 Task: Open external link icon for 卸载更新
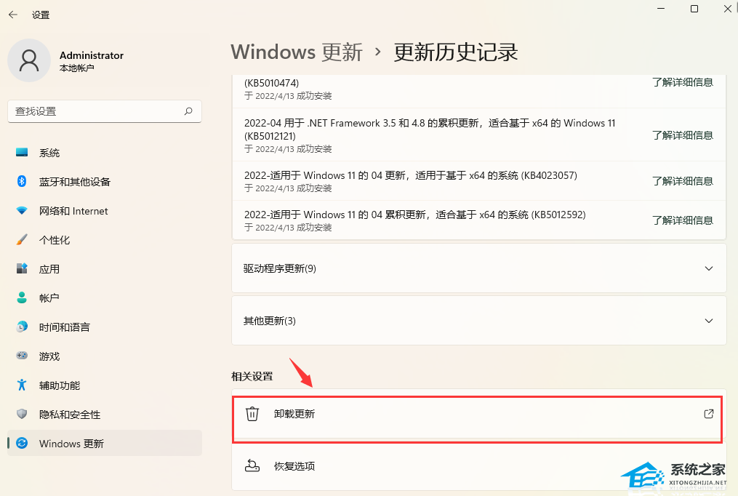point(709,414)
